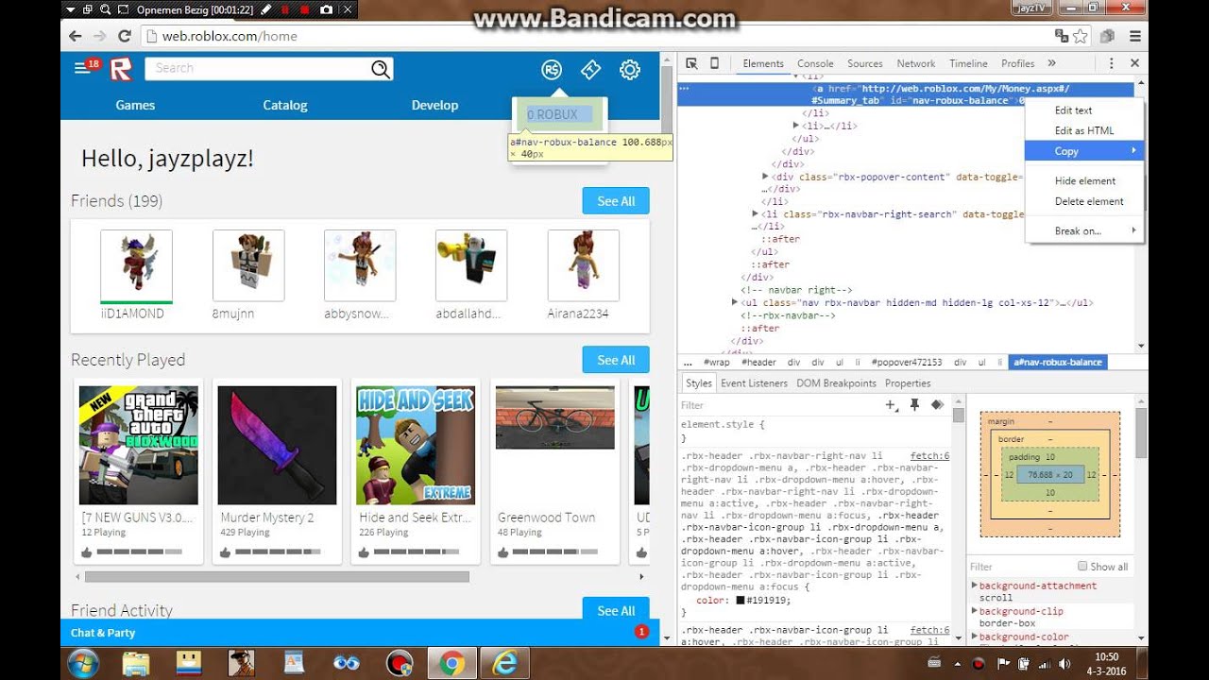Select #popover472153 in the breadcrumb

[906, 362]
